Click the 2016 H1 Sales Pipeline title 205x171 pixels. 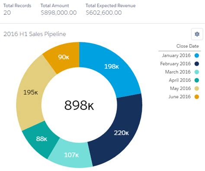[x=35, y=34]
